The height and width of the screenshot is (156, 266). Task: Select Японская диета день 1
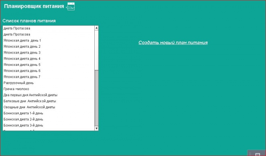[22, 40]
